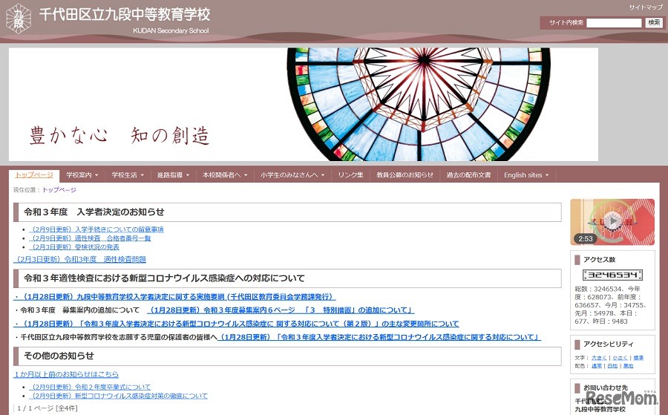Open 1か月以上前のお知らせはこちら link

tap(66, 374)
